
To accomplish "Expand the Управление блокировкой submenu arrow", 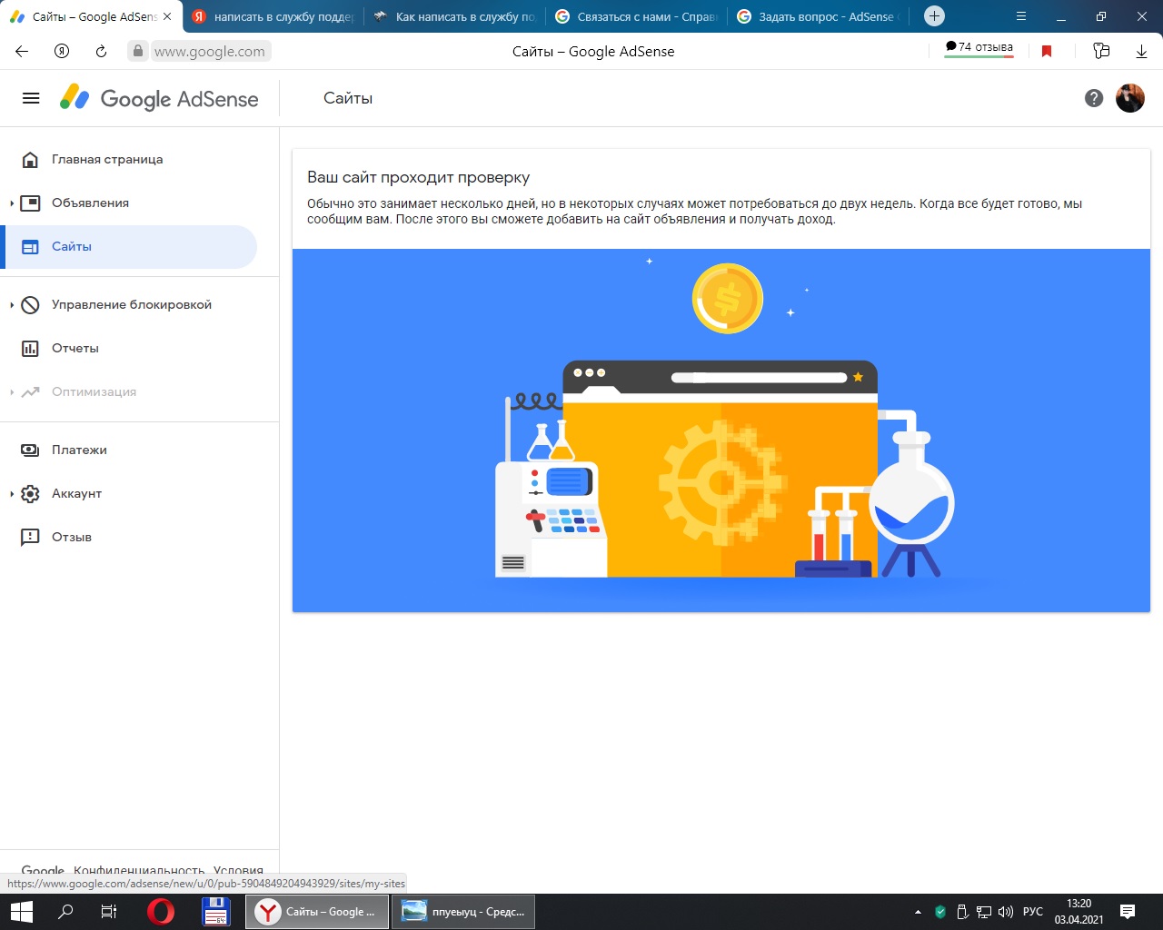I will click(x=12, y=305).
